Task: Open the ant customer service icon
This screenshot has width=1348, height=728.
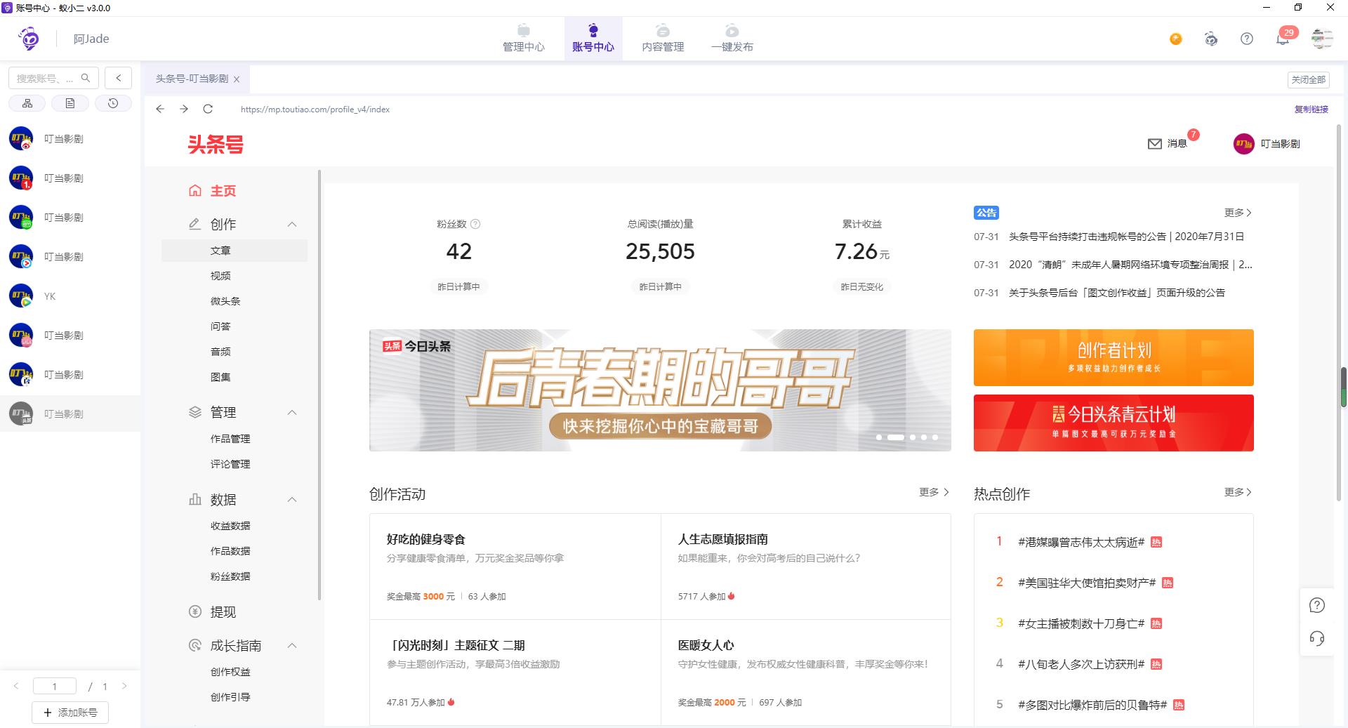Action: [1211, 39]
